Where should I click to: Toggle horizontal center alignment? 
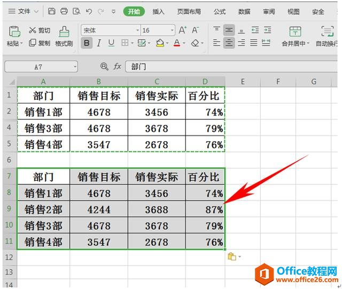(x=229, y=43)
